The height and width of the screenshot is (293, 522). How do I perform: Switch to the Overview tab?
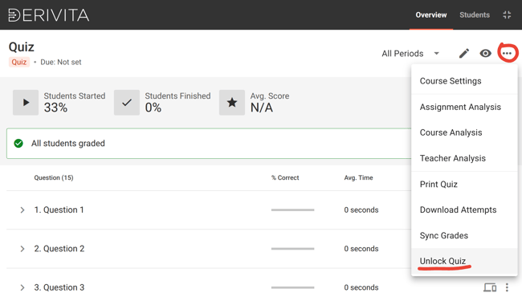[x=431, y=15]
